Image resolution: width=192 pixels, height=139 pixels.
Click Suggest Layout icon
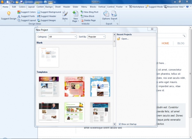point(19,20)
